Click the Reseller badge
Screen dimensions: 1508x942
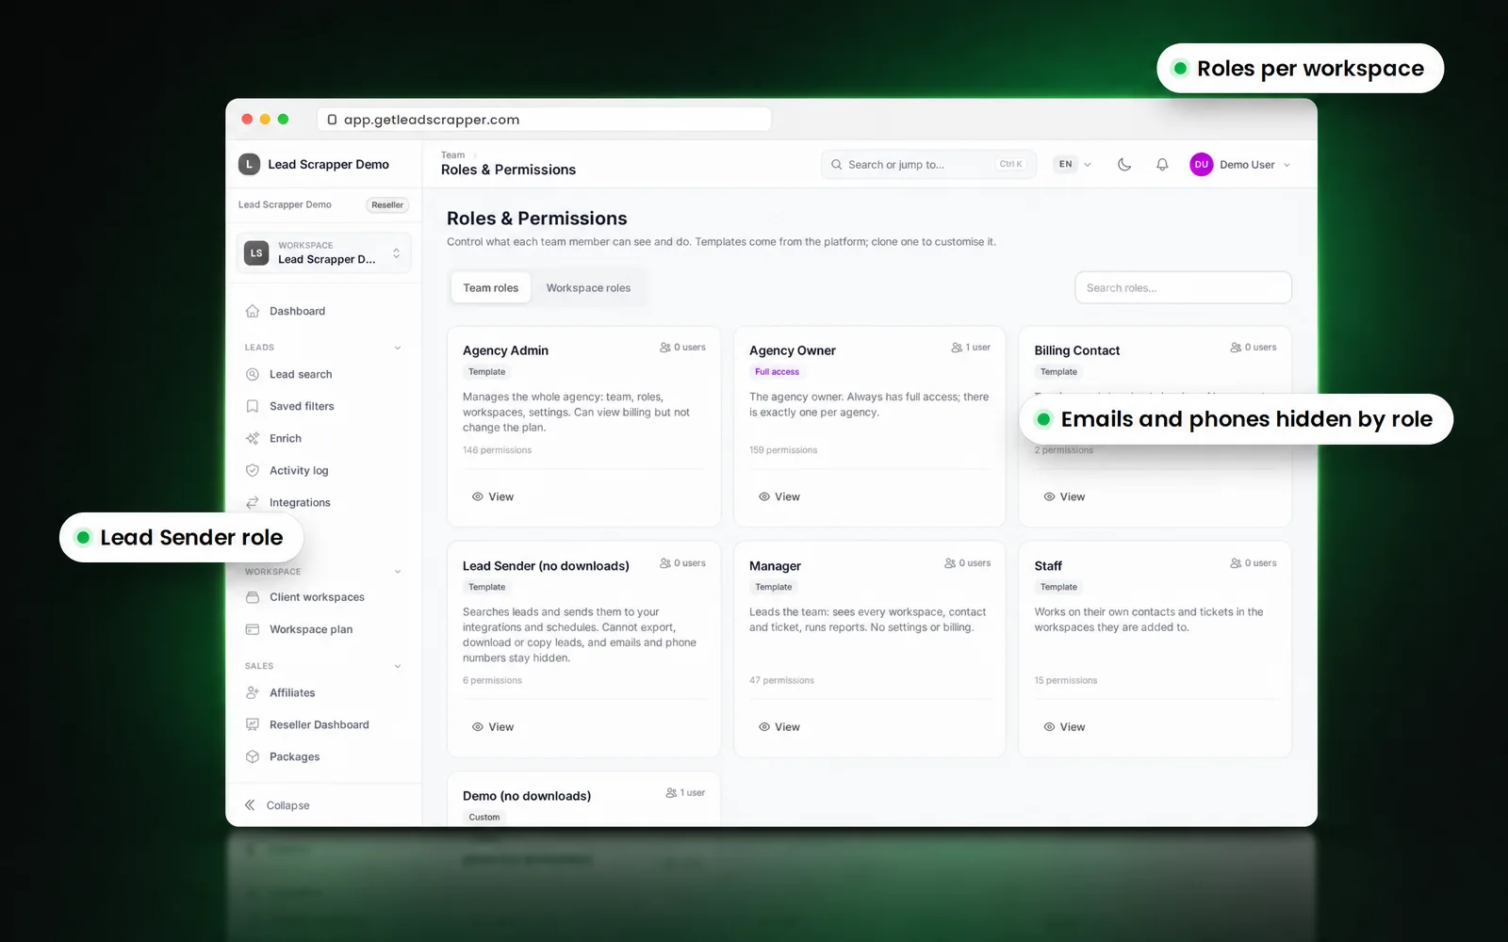pos(387,205)
